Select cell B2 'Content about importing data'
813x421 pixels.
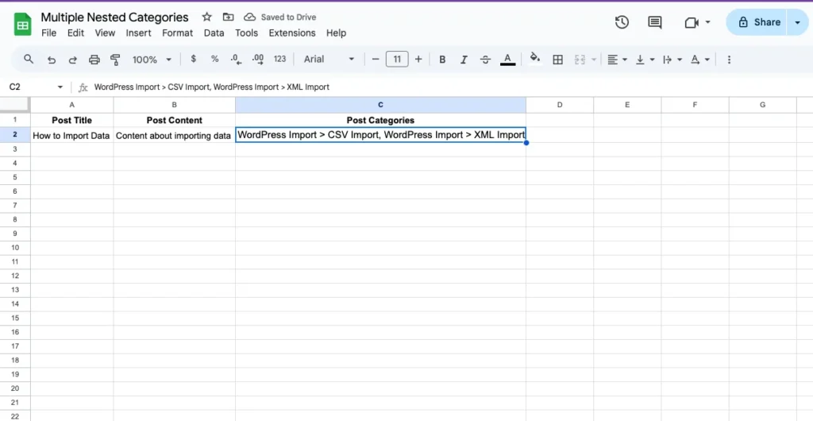(x=174, y=136)
